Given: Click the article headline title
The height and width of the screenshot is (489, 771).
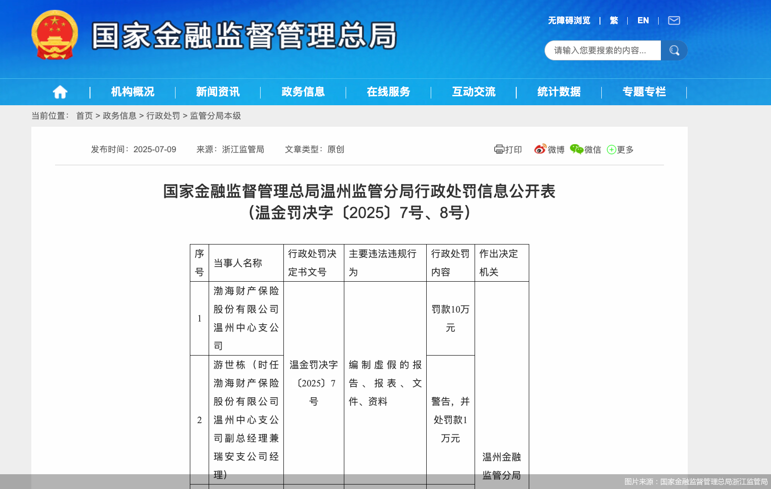Looking at the screenshot, I should click(359, 191).
